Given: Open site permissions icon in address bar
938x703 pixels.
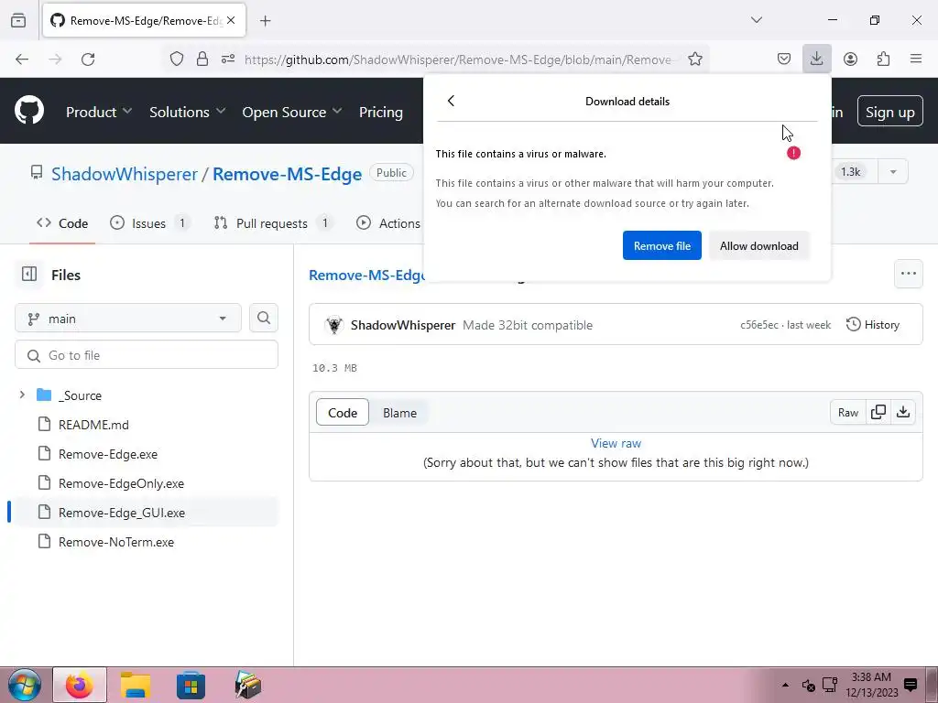Looking at the screenshot, I should pos(228,59).
